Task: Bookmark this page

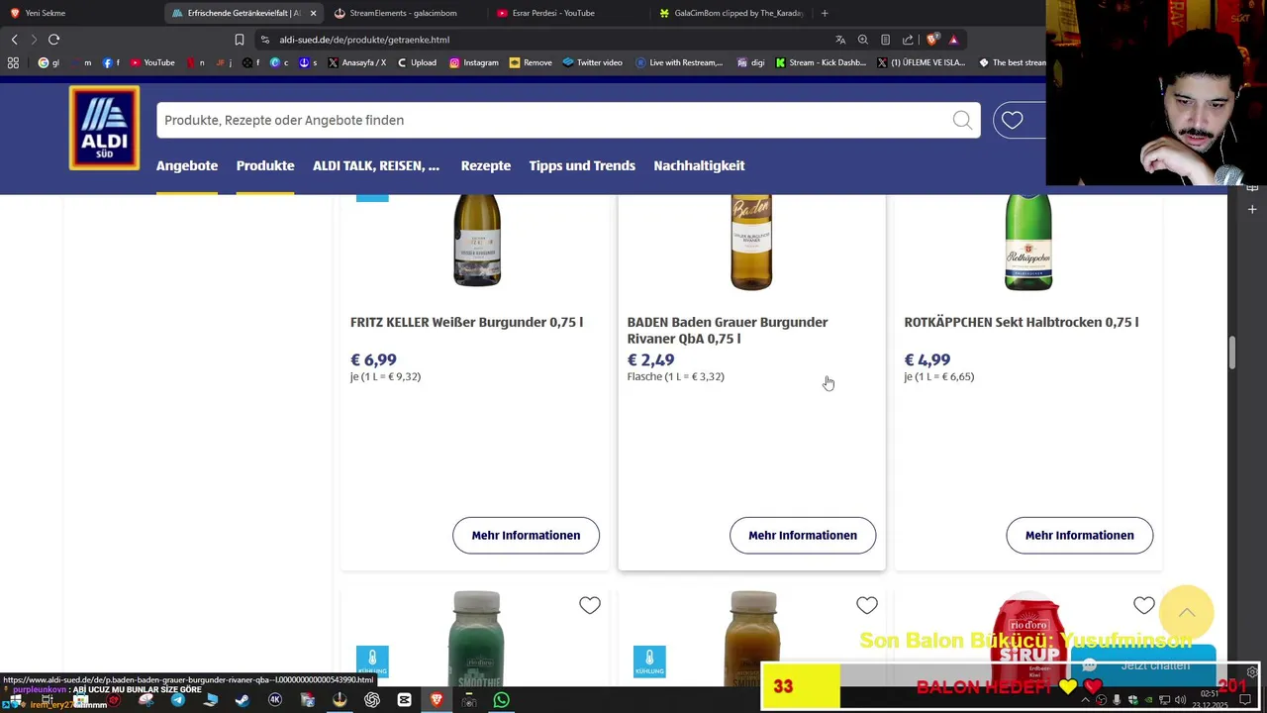Action: 239,40
